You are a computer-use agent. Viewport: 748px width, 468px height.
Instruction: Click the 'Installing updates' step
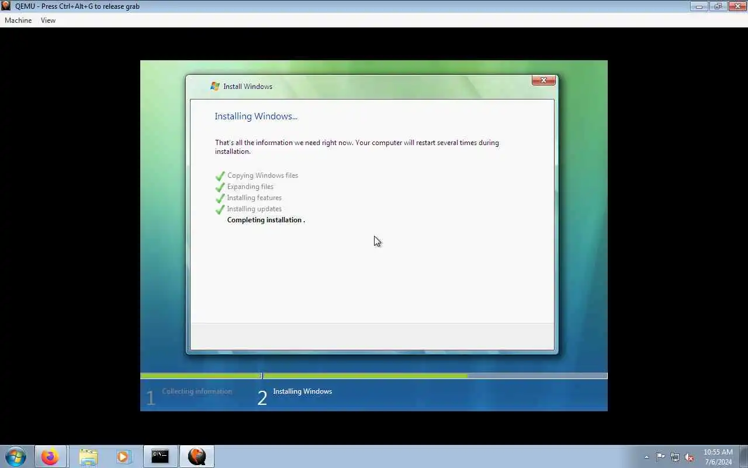(254, 209)
